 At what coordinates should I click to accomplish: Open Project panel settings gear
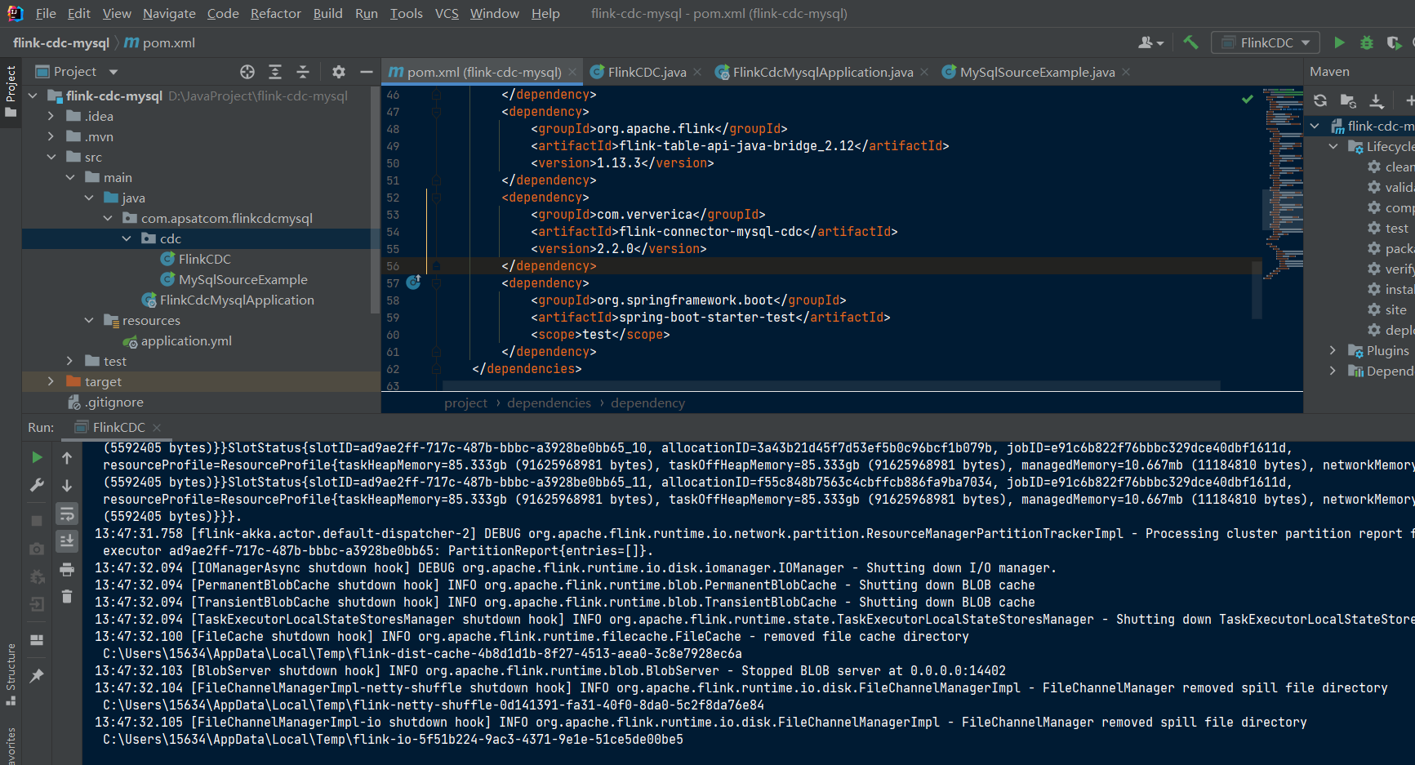339,72
